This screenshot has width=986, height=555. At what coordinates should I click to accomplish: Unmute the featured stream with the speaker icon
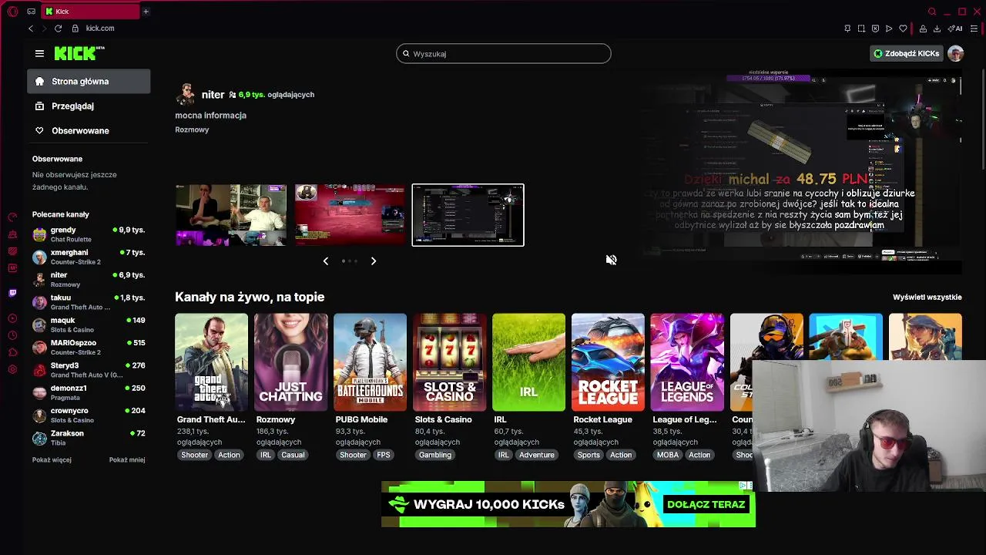[x=611, y=260]
